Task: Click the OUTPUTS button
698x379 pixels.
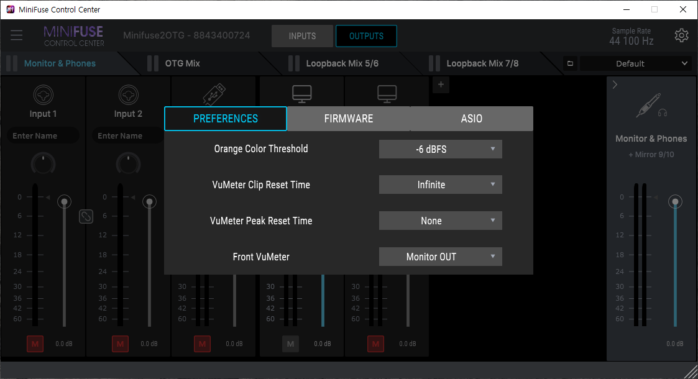Action: [366, 36]
